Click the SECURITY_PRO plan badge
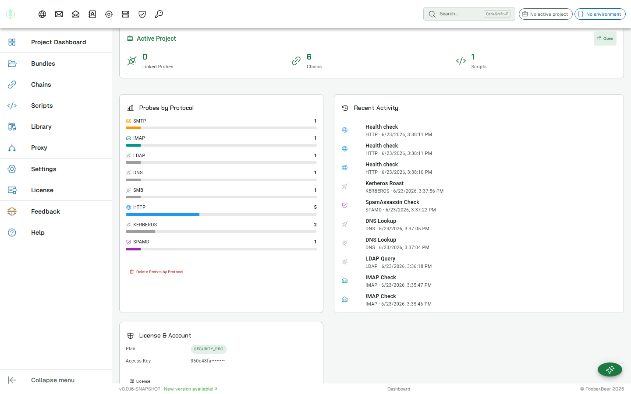The image size is (631, 394). pyautogui.click(x=209, y=349)
